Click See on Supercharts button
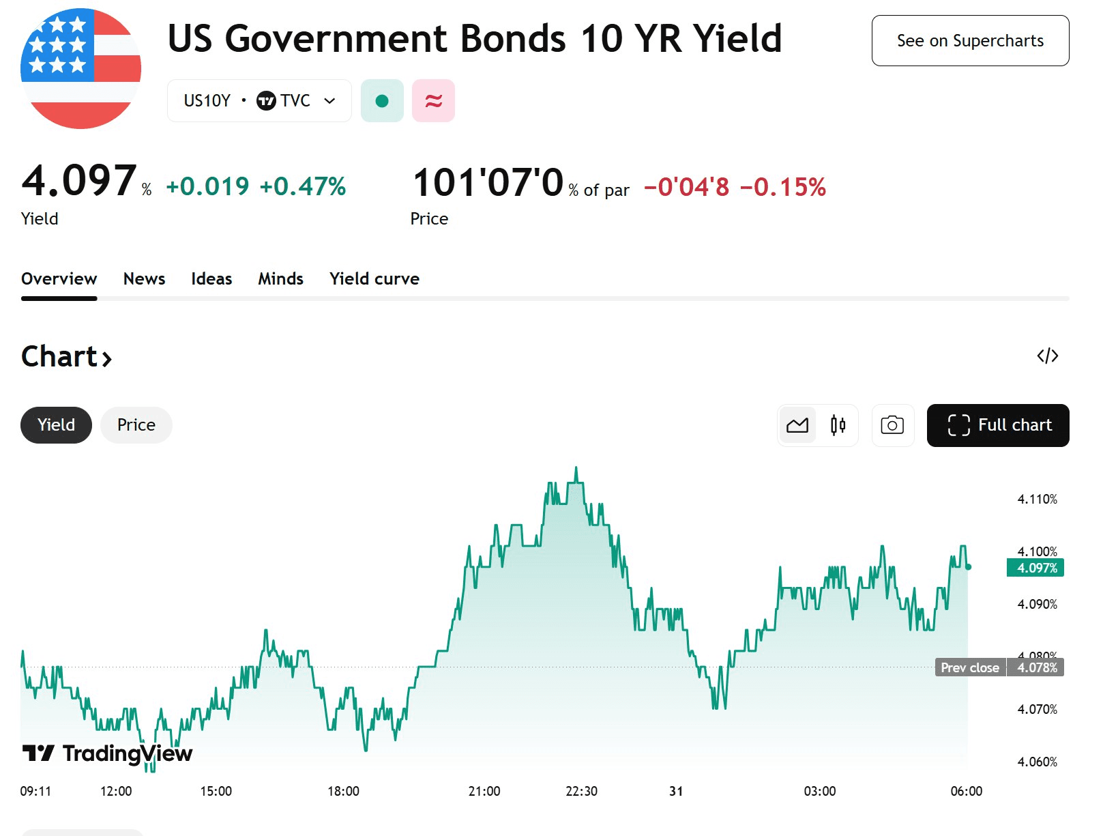 point(970,41)
